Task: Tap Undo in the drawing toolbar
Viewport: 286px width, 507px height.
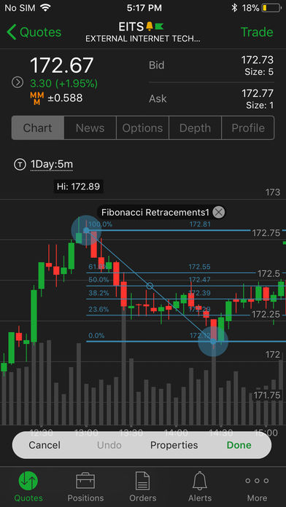Action: tap(109, 445)
